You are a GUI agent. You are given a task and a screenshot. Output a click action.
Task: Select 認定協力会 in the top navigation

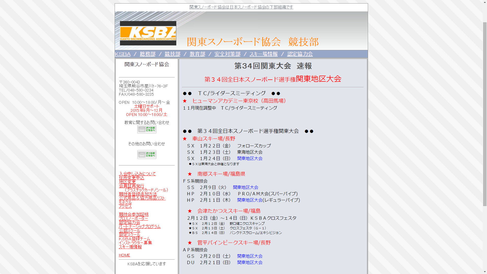pyautogui.click(x=300, y=54)
